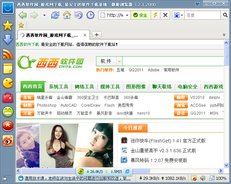
Task: Go forward with green right arrow
Action: pos(34,15)
